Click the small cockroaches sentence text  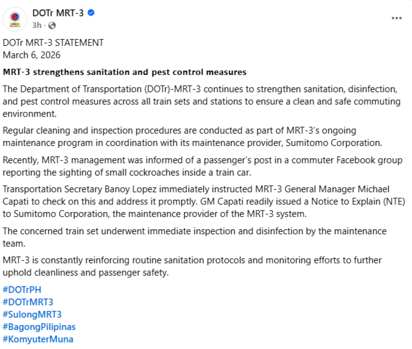(x=203, y=166)
